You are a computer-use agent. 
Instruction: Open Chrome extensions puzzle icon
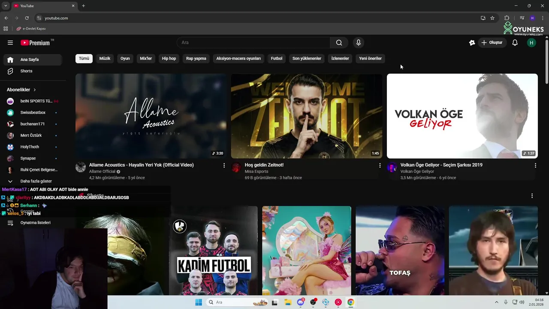pyautogui.click(x=507, y=18)
